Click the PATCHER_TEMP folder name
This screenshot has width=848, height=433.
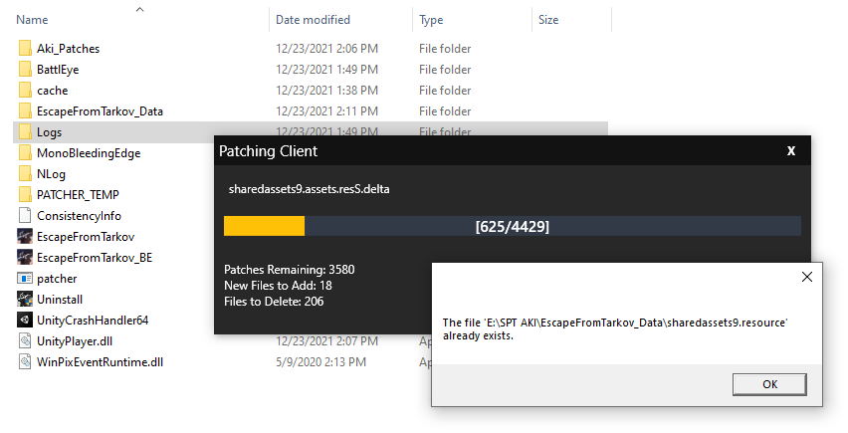tap(78, 195)
